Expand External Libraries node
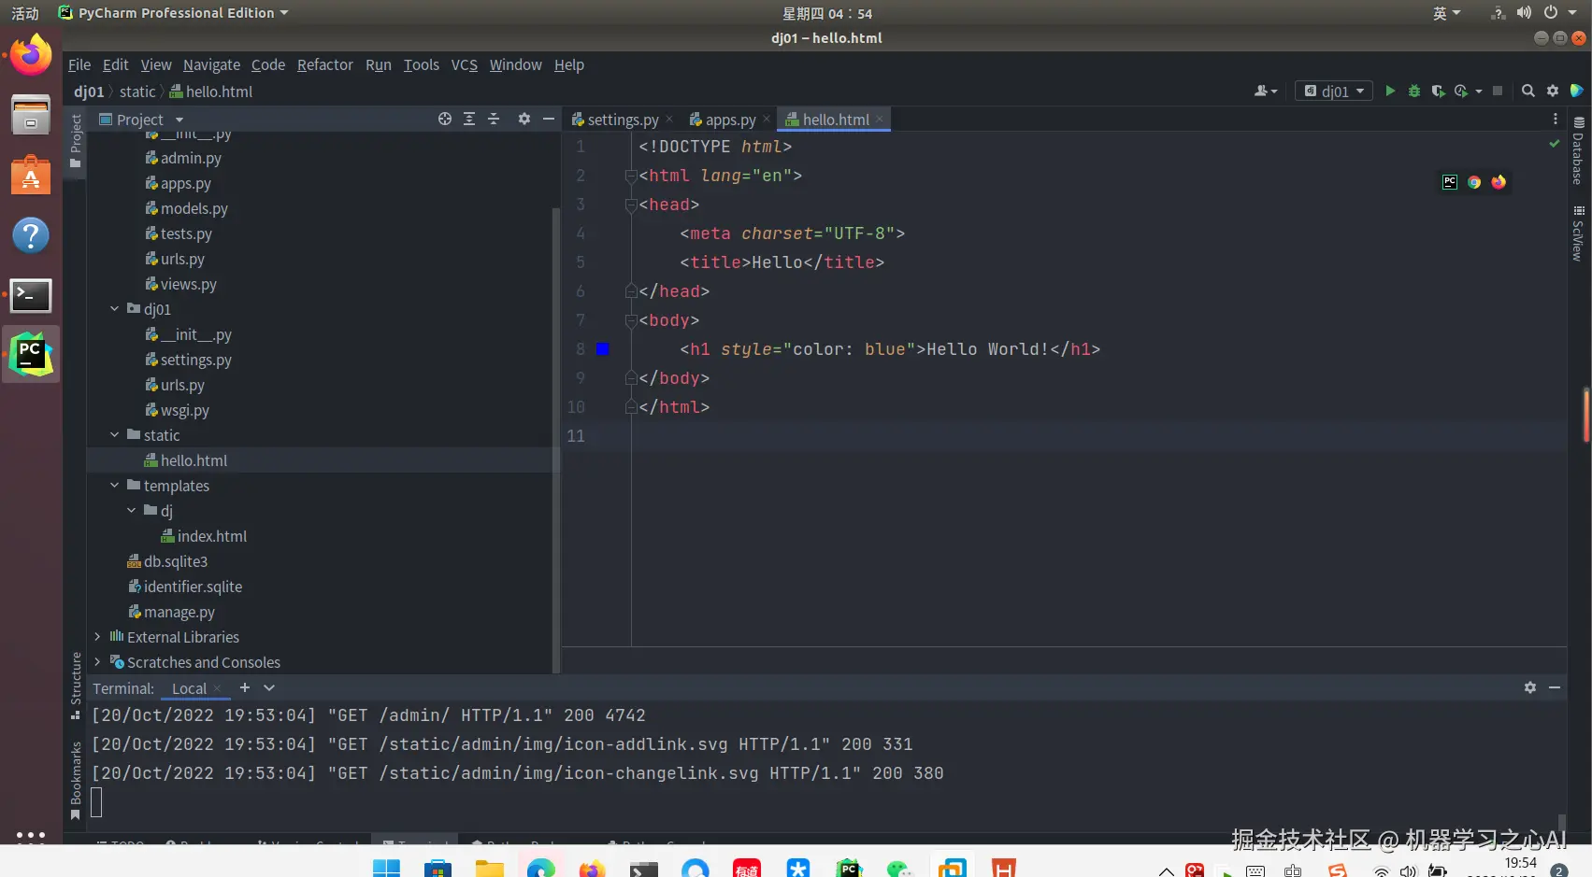The width and height of the screenshot is (1592, 877). pyautogui.click(x=97, y=637)
